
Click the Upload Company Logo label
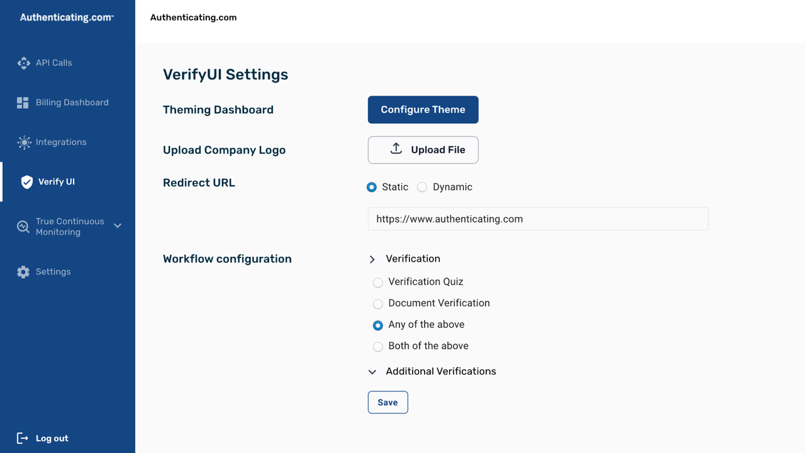(225, 150)
